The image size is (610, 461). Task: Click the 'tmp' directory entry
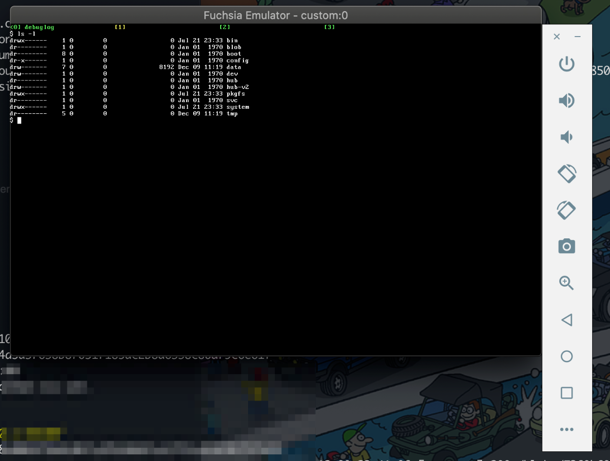tap(232, 113)
